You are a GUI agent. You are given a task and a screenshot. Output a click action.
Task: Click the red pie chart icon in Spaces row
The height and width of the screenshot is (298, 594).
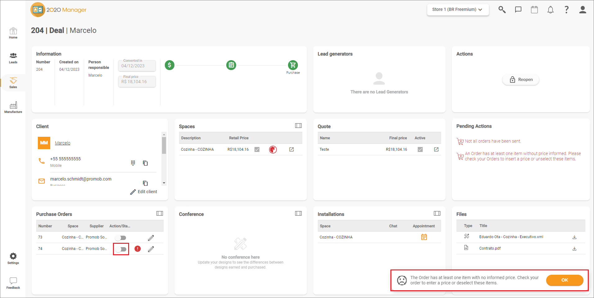point(273,149)
